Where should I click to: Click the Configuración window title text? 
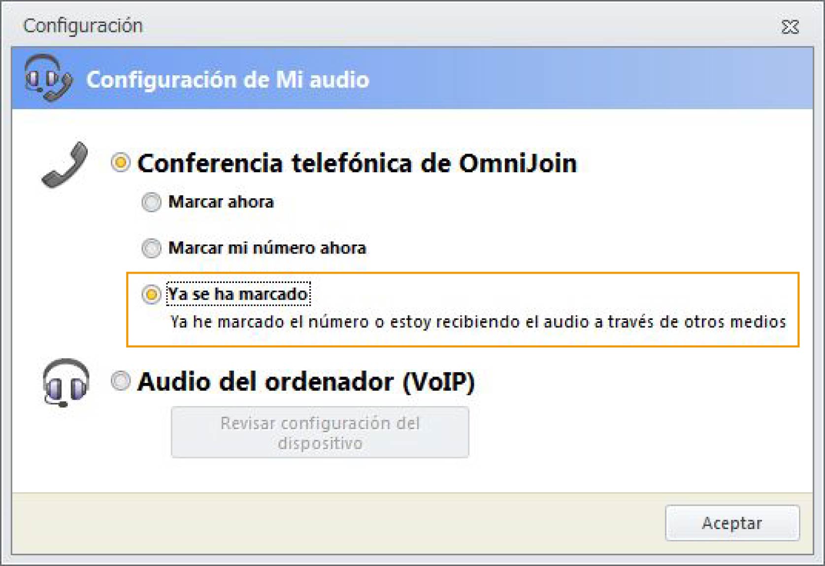pyautogui.click(x=83, y=26)
